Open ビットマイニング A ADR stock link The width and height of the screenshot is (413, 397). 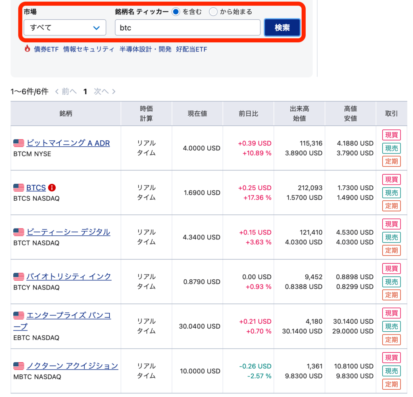coord(68,143)
